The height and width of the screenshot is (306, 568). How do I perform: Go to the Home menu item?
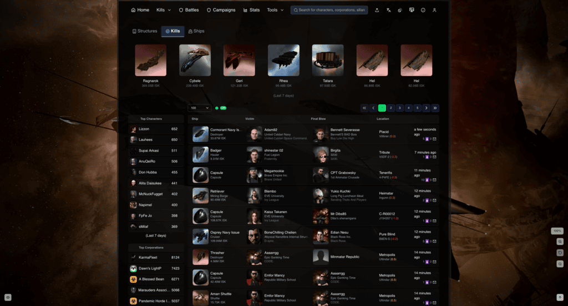pos(140,10)
